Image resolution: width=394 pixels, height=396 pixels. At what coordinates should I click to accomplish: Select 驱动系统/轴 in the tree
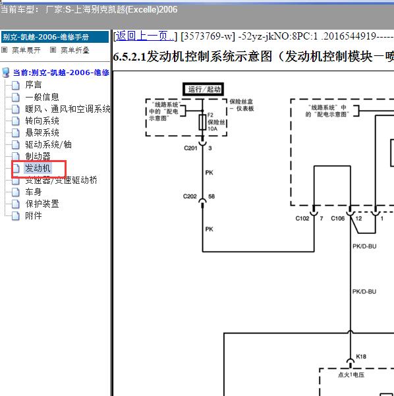[x=48, y=144]
